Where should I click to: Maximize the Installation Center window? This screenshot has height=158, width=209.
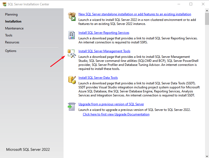coord(191,4)
